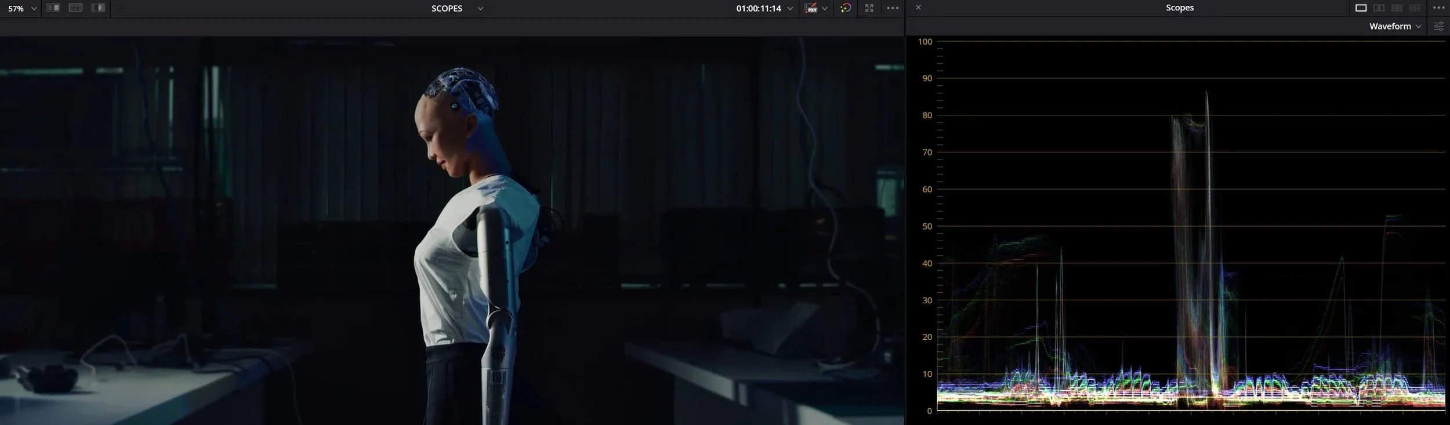1450x425 pixels.
Task: Click the colorful sparkle enhance icon
Action: pos(846,8)
